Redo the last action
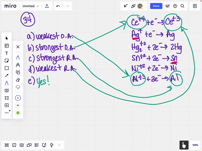The height and width of the screenshot is (151, 202). [x=67, y=6]
